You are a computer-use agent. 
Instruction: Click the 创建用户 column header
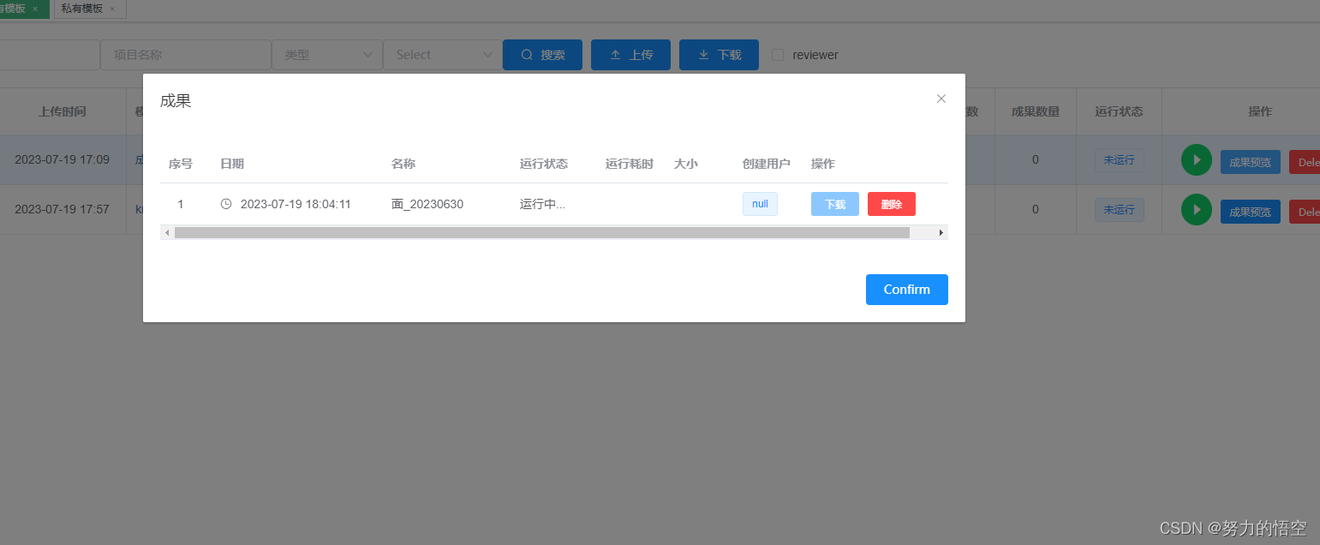pyautogui.click(x=767, y=164)
